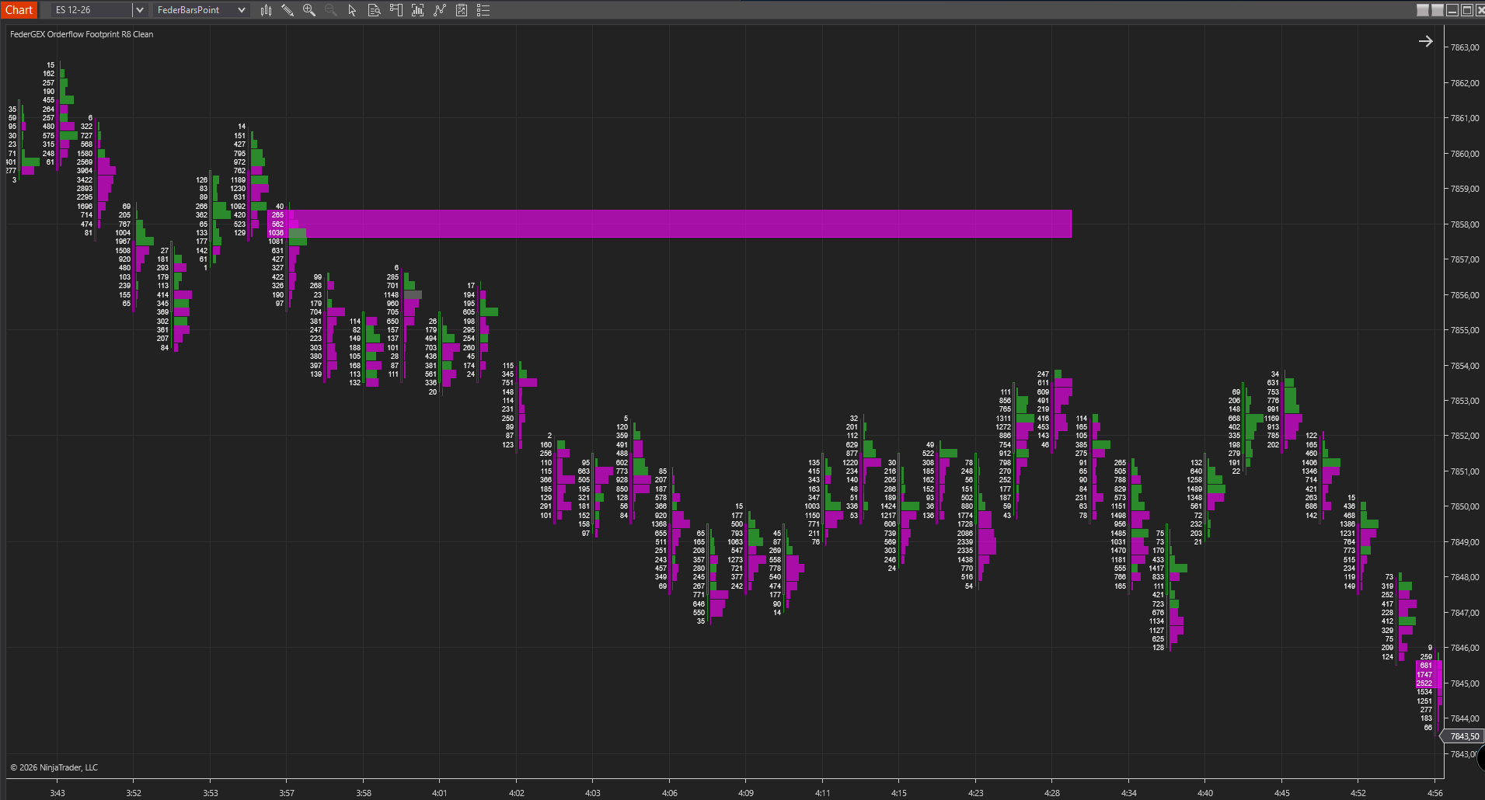1485x800 pixels.
Task: Click the 7850,00 price axis label
Action: coord(1465,506)
